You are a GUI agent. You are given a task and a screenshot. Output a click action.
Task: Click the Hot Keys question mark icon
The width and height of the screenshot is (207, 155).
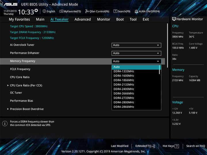[x=177, y=146]
